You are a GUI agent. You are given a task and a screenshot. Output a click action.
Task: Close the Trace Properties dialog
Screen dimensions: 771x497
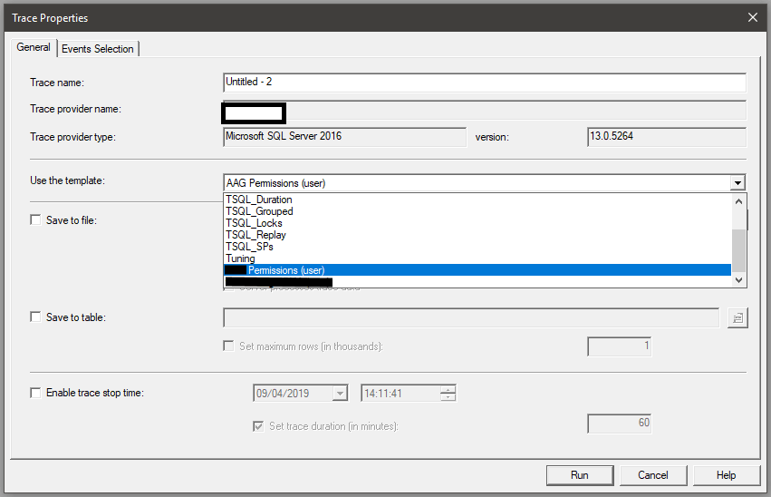[x=752, y=17]
